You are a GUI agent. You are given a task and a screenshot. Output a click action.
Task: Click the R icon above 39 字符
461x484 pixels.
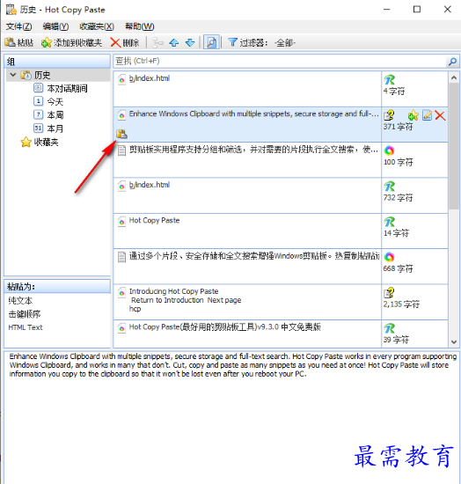pyautogui.click(x=389, y=328)
